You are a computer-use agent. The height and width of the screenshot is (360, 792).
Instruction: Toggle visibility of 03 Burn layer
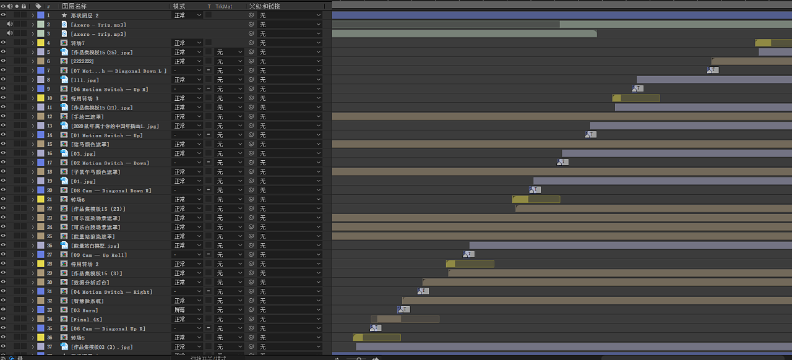point(3,310)
